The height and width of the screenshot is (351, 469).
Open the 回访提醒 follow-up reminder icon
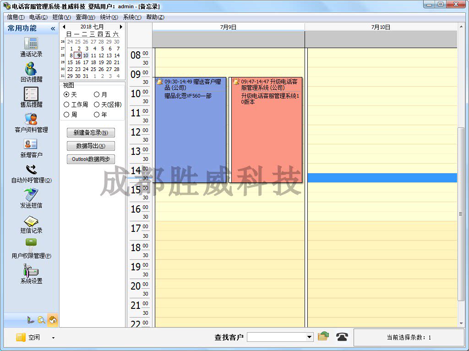coord(31,69)
